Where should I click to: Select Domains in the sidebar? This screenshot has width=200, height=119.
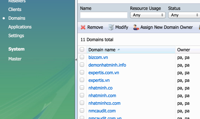click(x=17, y=18)
